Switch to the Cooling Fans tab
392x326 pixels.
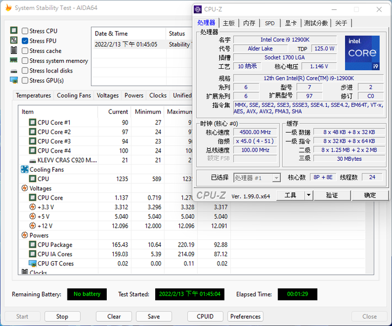click(x=73, y=95)
